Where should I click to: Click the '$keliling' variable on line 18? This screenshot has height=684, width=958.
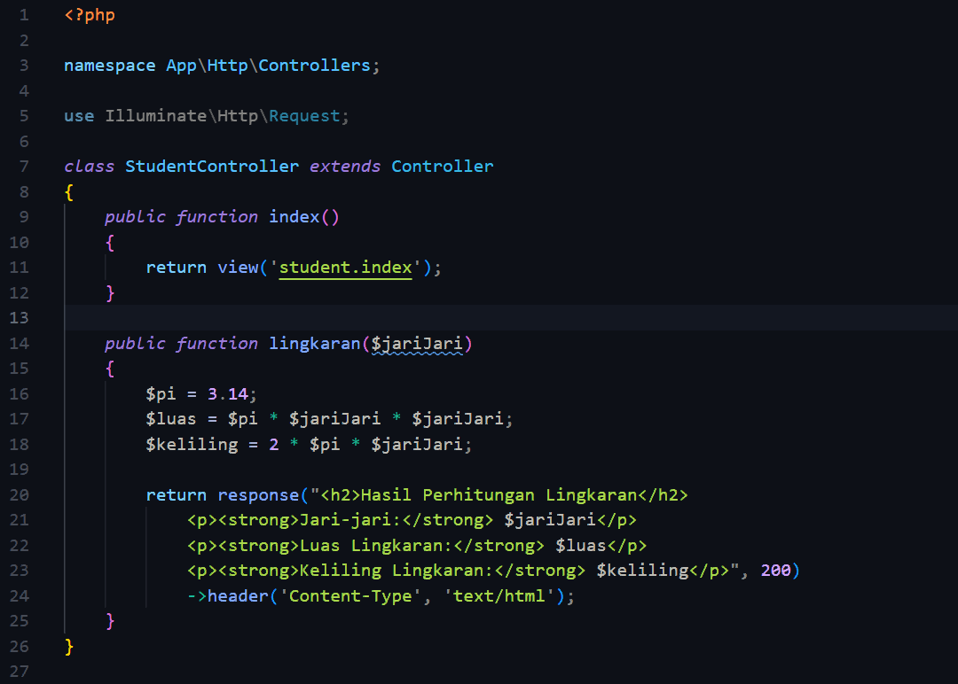pyautogui.click(x=192, y=445)
